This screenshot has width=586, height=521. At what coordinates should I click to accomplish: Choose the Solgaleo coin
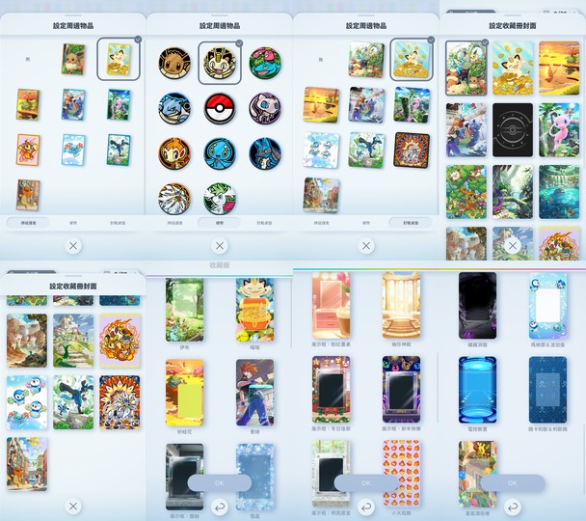pyautogui.click(x=174, y=199)
